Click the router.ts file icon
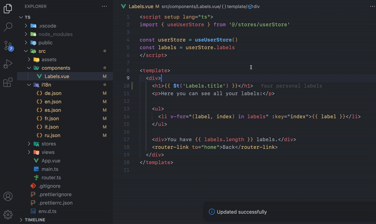This screenshot has width=376, height=224. coord(36,177)
